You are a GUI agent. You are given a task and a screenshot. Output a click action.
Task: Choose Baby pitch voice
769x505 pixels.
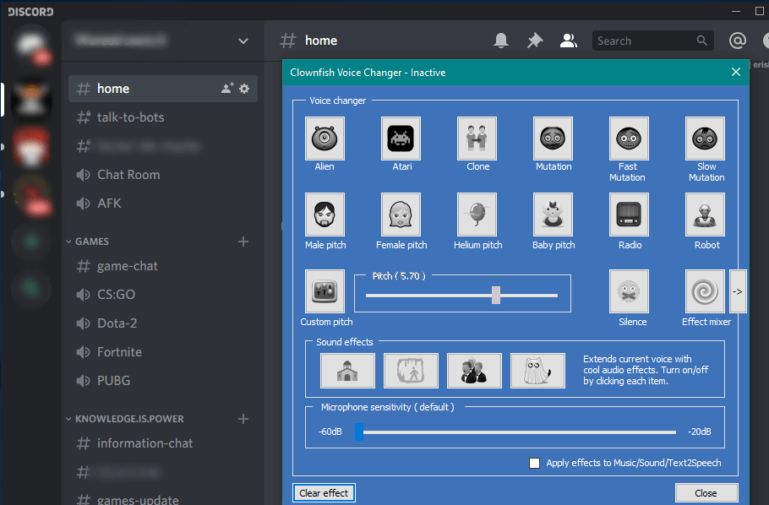553,214
